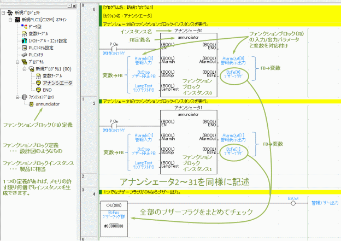The width and height of the screenshot is (341, 241).
Task: Select the P_On contact in rung 0
Action: [x=114, y=49]
